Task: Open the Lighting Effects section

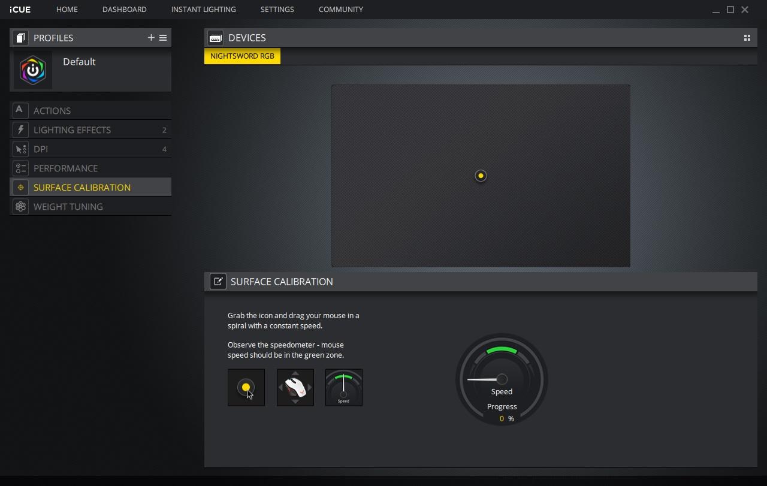Action: click(x=90, y=130)
